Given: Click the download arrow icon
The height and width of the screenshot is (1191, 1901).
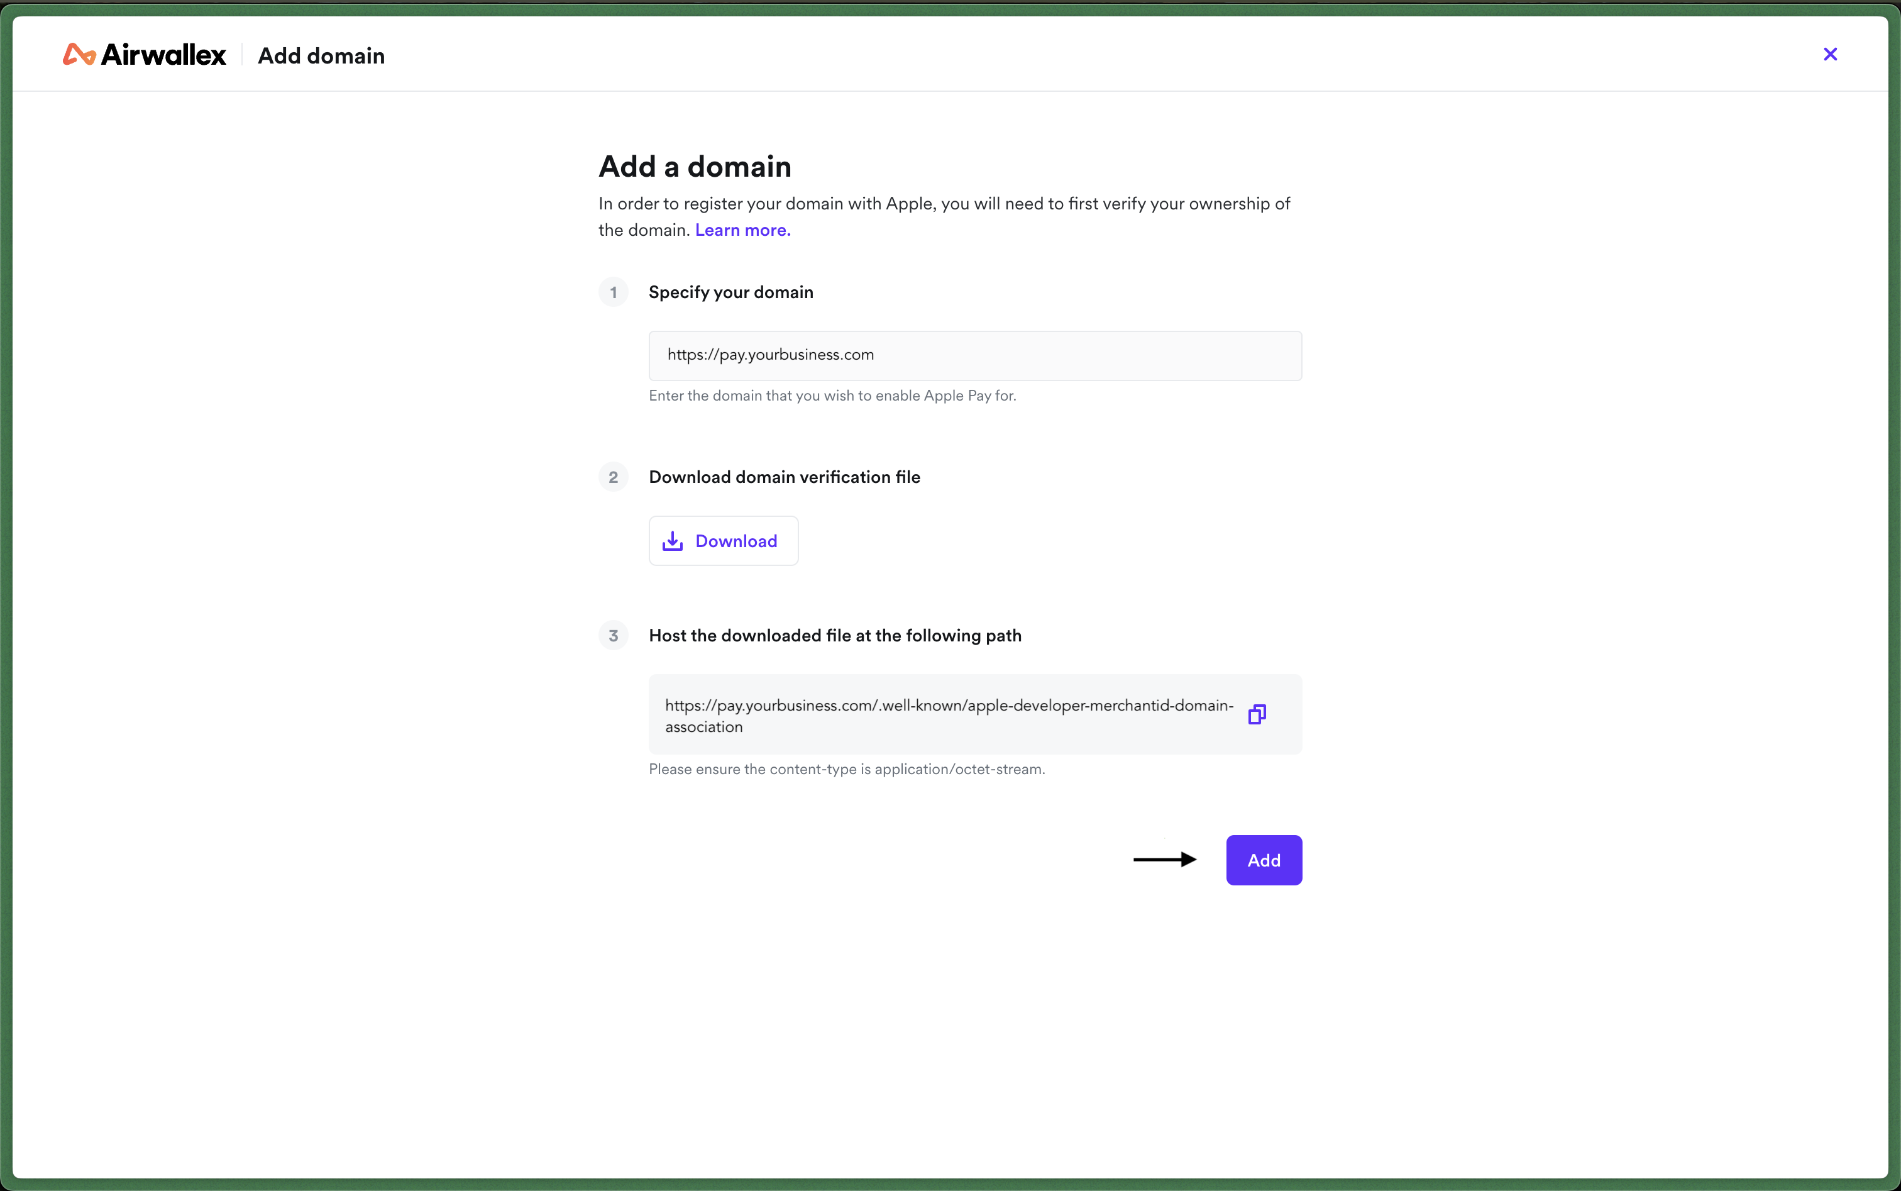Looking at the screenshot, I should [x=673, y=541].
